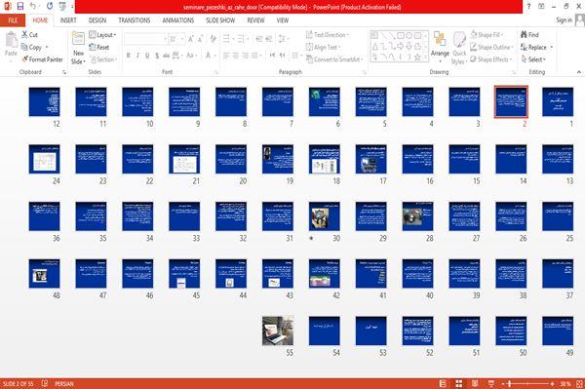Screen dimensions: 585x389
Task: Click the Paste clipboard icon
Action: (x=11, y=39)
